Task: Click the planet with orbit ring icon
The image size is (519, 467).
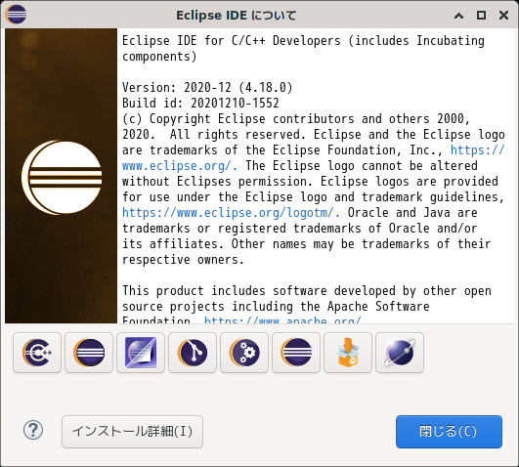Action: 400,353
